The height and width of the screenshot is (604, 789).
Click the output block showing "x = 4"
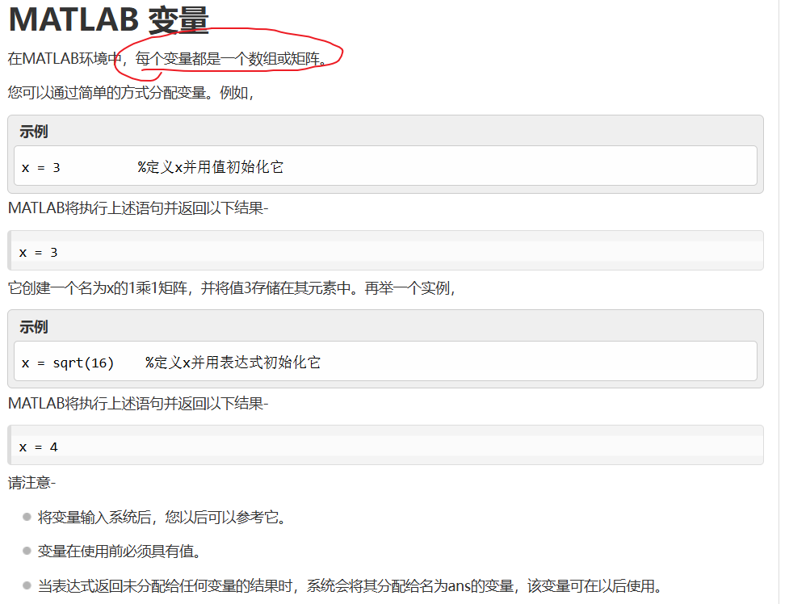[x=385, y=446]
